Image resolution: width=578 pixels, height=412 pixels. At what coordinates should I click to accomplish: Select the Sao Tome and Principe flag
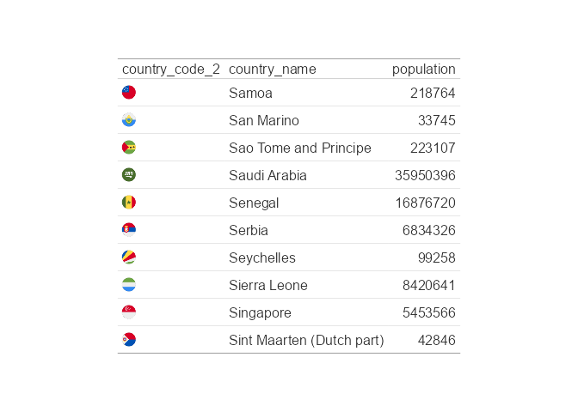click(129, 148)
